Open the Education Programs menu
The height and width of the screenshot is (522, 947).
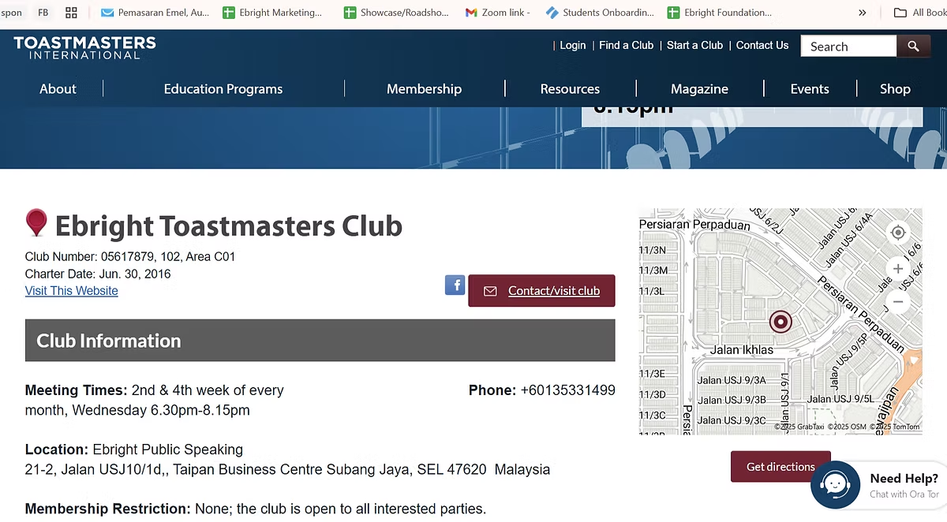click(x=223, y=89)
